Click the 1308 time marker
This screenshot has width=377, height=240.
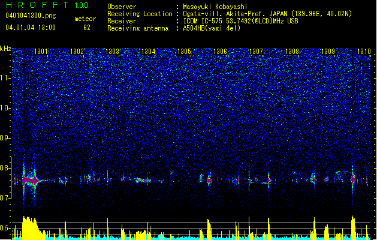coord(292,52)
